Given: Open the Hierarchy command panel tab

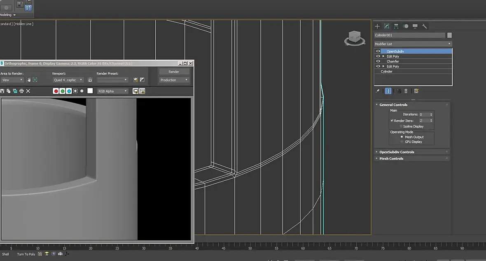Looking at the screenshot, I should point(396,26).
